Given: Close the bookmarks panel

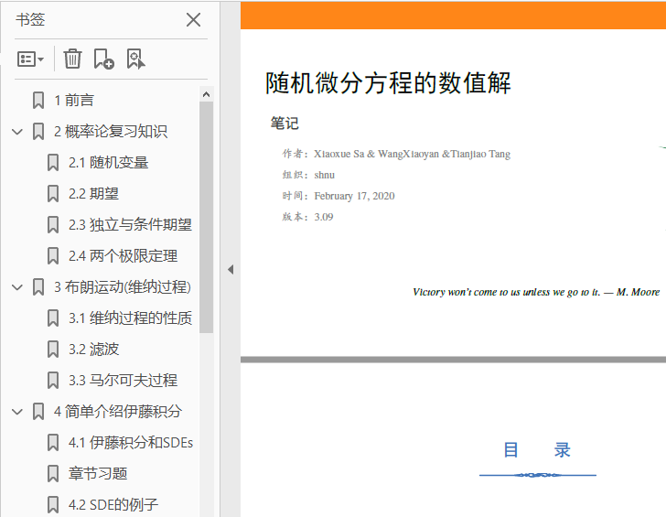Looking at the screenshot, I should [x=193, y=20].
